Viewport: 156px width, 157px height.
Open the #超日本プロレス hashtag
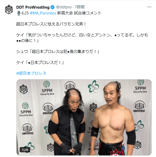coord(31,73)
